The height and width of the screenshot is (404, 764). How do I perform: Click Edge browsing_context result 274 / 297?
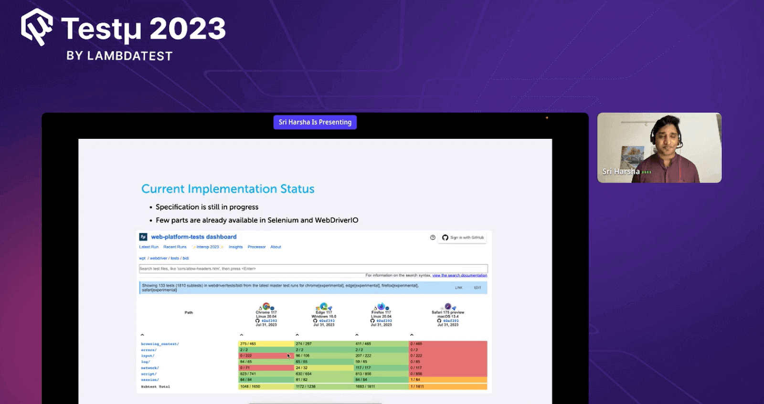[x=324, y=344]
